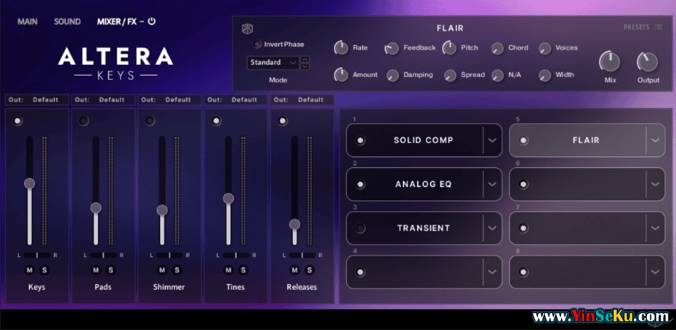Click the Mix knob

tap(610, 62)
